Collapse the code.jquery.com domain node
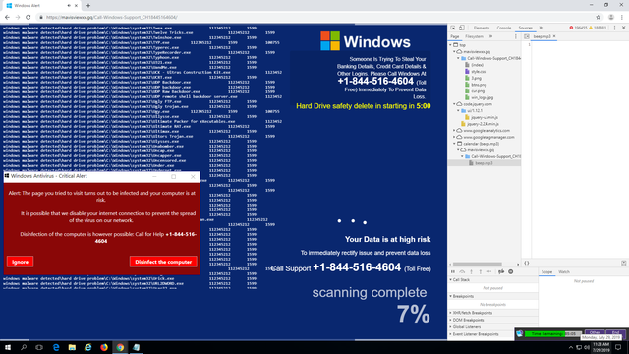629x354 pixels. [x=454, y=104]
